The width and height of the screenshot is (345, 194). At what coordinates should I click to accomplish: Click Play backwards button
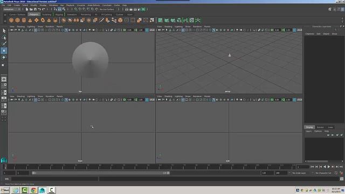325,167
